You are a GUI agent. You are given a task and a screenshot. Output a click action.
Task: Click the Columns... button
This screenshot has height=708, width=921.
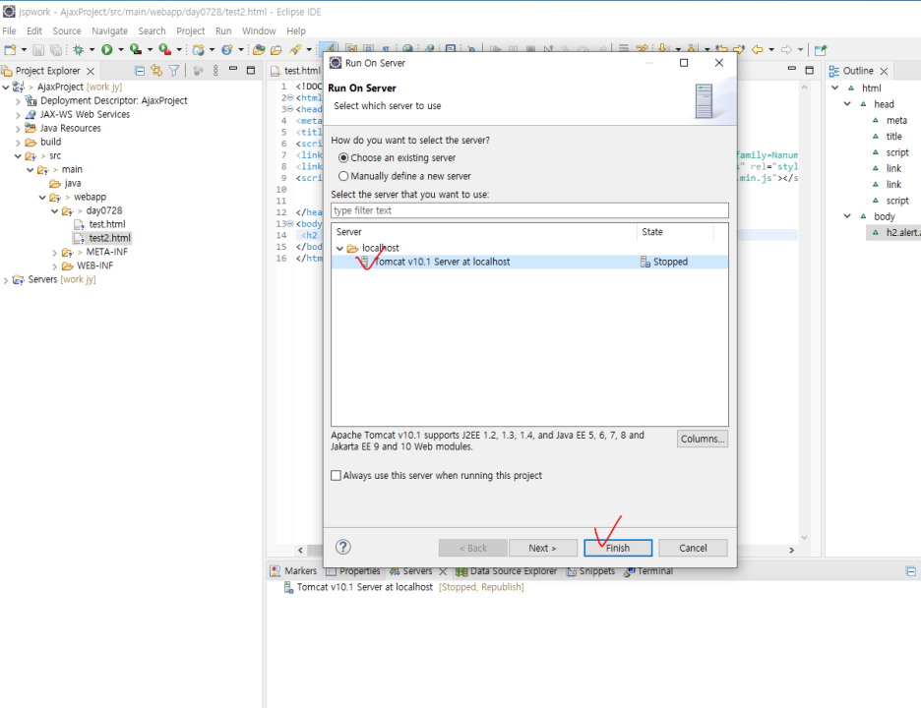point(702,439)
